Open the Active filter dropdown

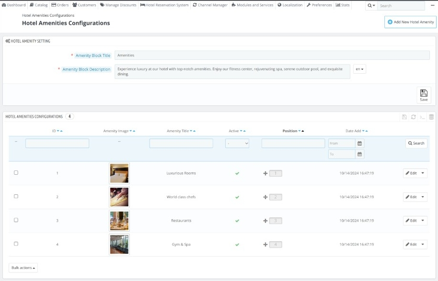237,143
